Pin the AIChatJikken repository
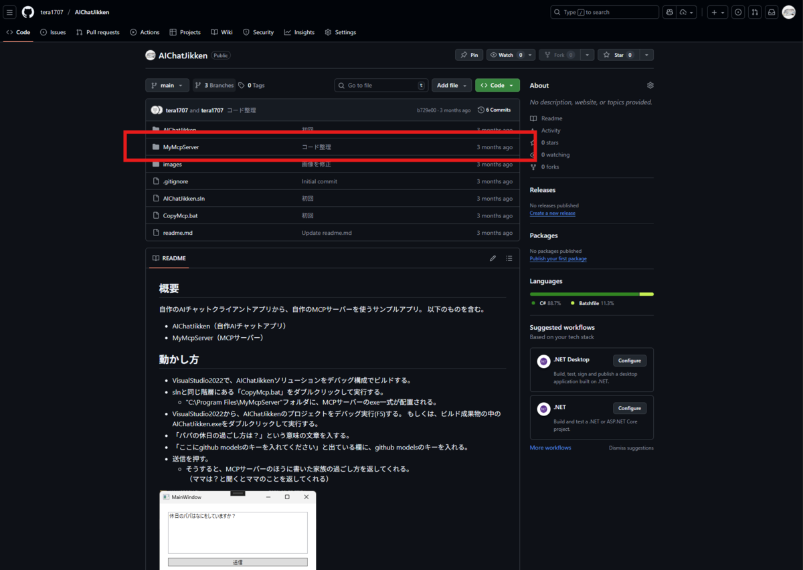Screen dimensions: 803x570 469,55
